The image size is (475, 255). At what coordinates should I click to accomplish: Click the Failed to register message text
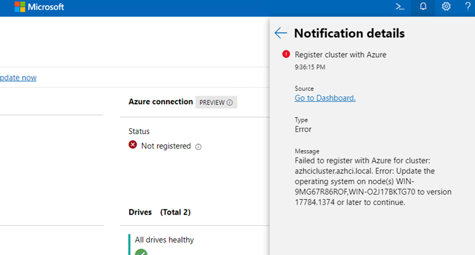coord(373,181)
